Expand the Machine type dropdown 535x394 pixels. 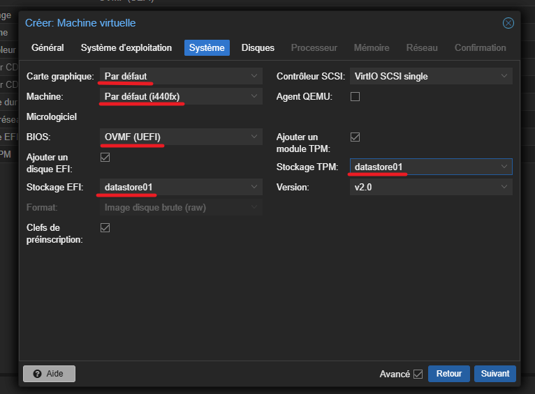pos(181,96)
